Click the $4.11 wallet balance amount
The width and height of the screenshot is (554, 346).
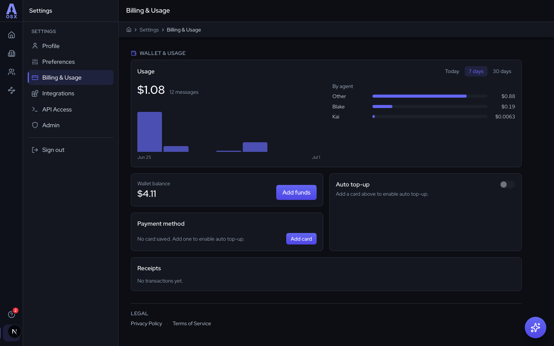coord(147,194)
